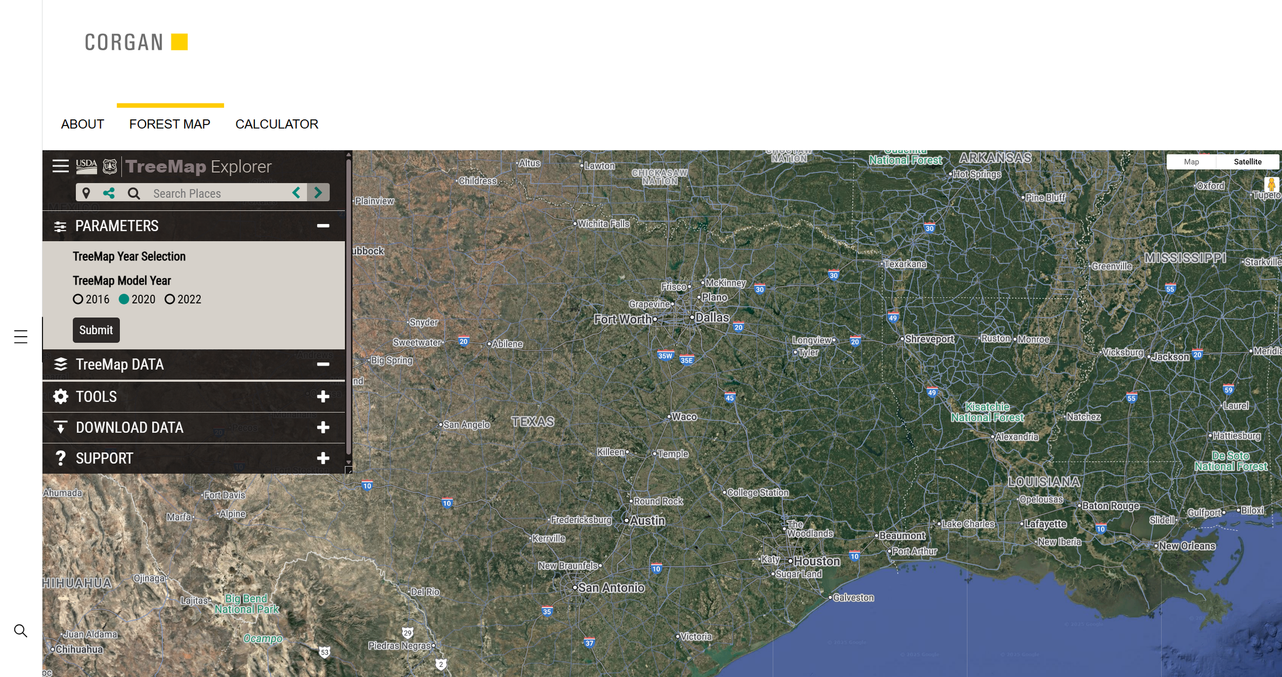Open TreeMap Explorer hamburger menu
The width and height of the screenshot is (1282, 677).
pos(61,166)
